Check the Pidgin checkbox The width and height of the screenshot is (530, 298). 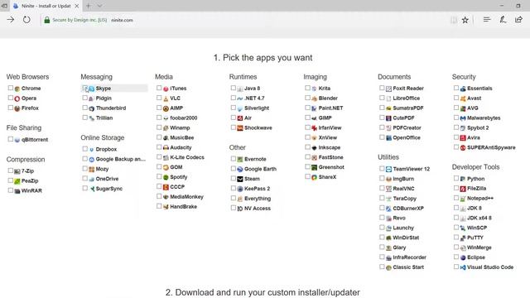[84, 98]
